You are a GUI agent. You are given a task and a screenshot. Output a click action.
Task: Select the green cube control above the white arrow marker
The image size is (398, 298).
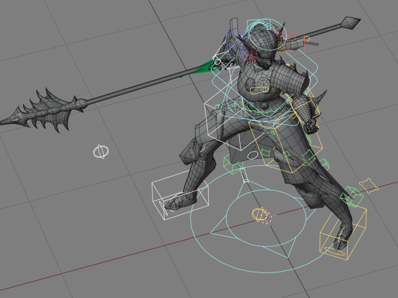pyautogui.click(x=233, y=165)
